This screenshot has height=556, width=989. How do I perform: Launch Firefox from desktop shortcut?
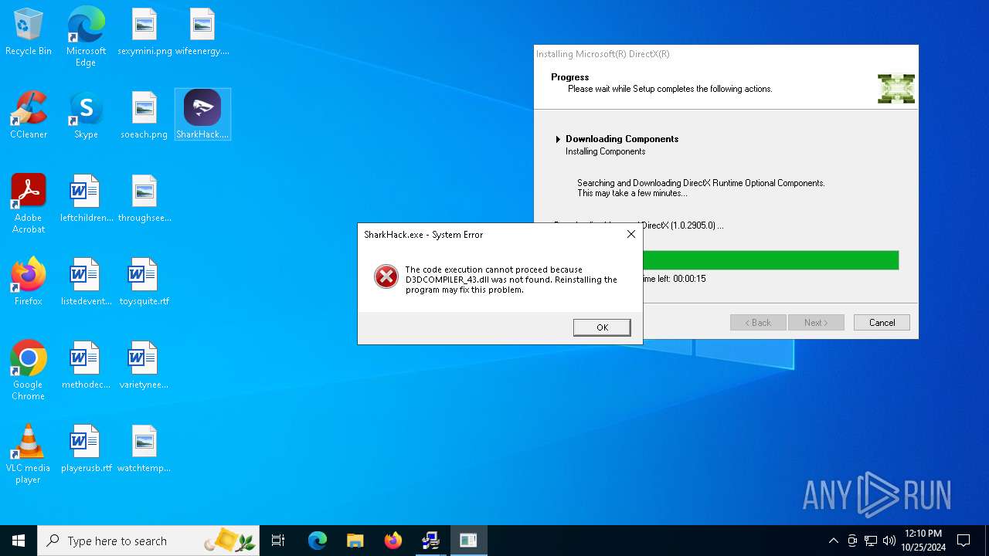29,281
